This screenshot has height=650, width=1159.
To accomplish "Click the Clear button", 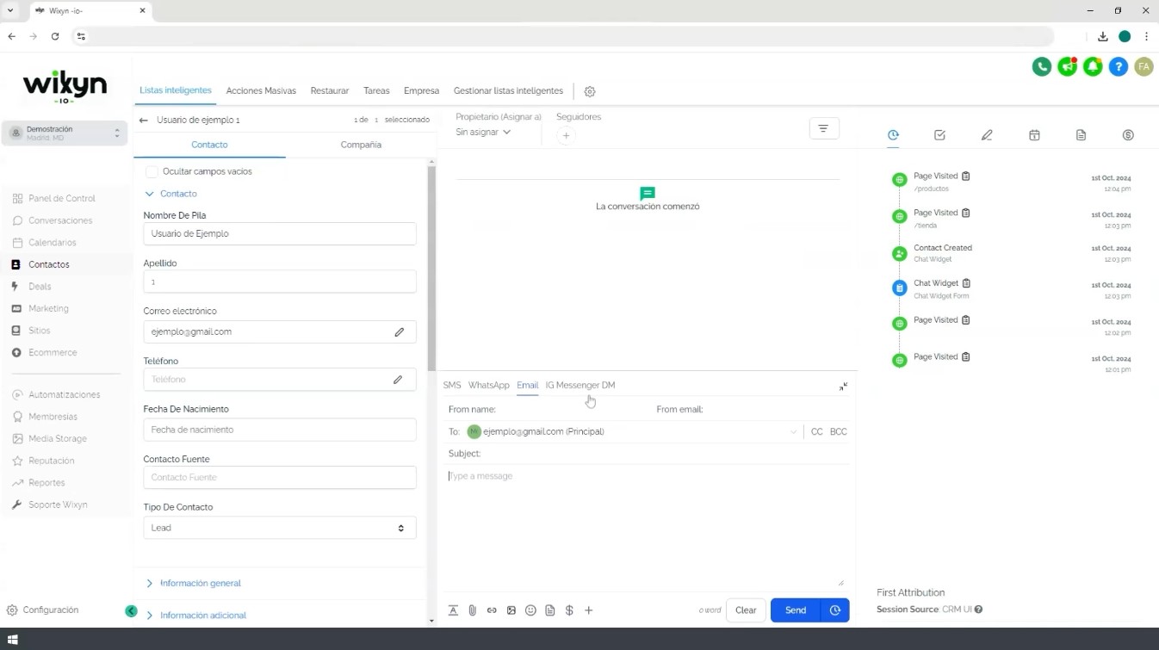I will (x=746, y=610).
